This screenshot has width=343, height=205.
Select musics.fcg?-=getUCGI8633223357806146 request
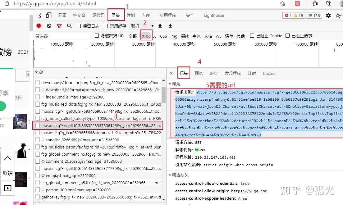coord(98,125)
